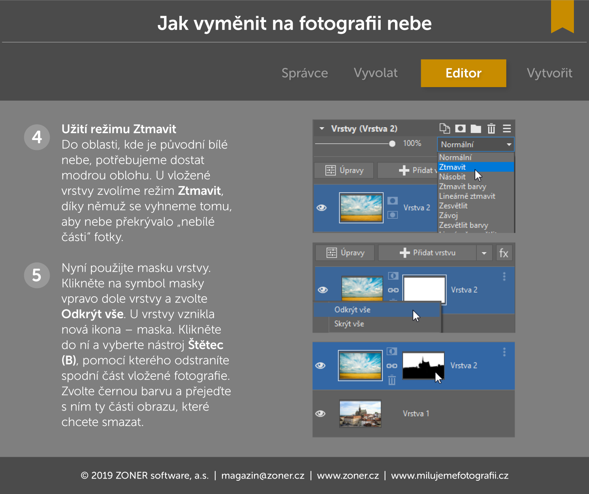Switch to the Vyvolat tab
589x494 pixels.
point(375,73)
